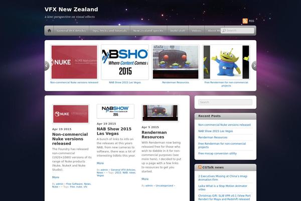Image resolution: width=301 pixels, height=201 pixels.
Task: Open CGTalk item Christmas Gift SLiB VPR
Action: pyautogui.click(x=224, y=197)
